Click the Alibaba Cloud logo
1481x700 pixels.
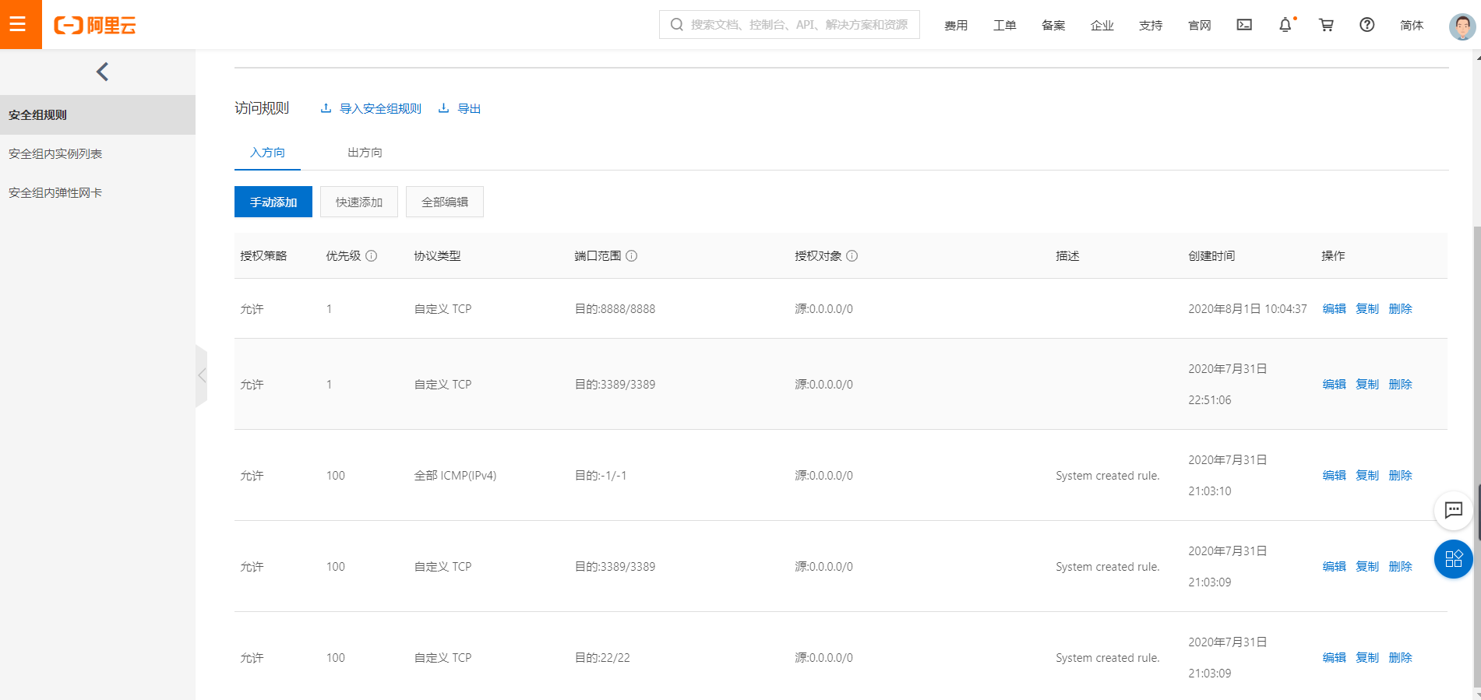tap(94, 25)
